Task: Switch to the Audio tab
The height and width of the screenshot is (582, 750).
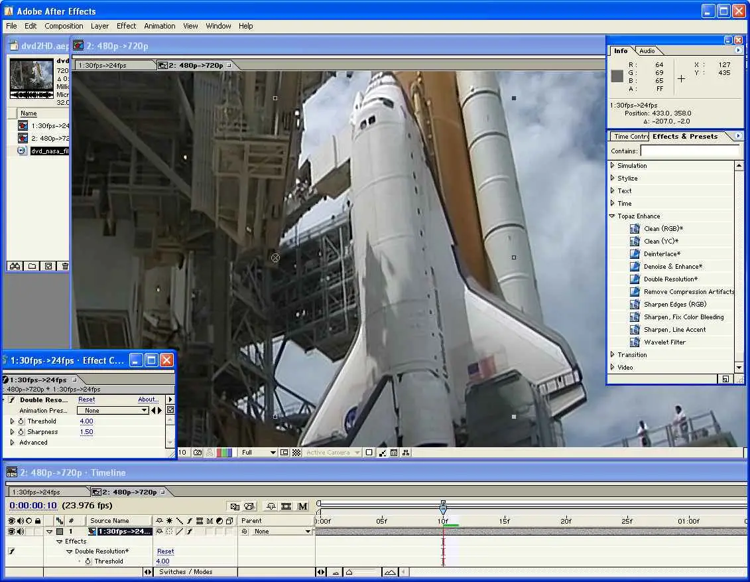Action: 647,51
